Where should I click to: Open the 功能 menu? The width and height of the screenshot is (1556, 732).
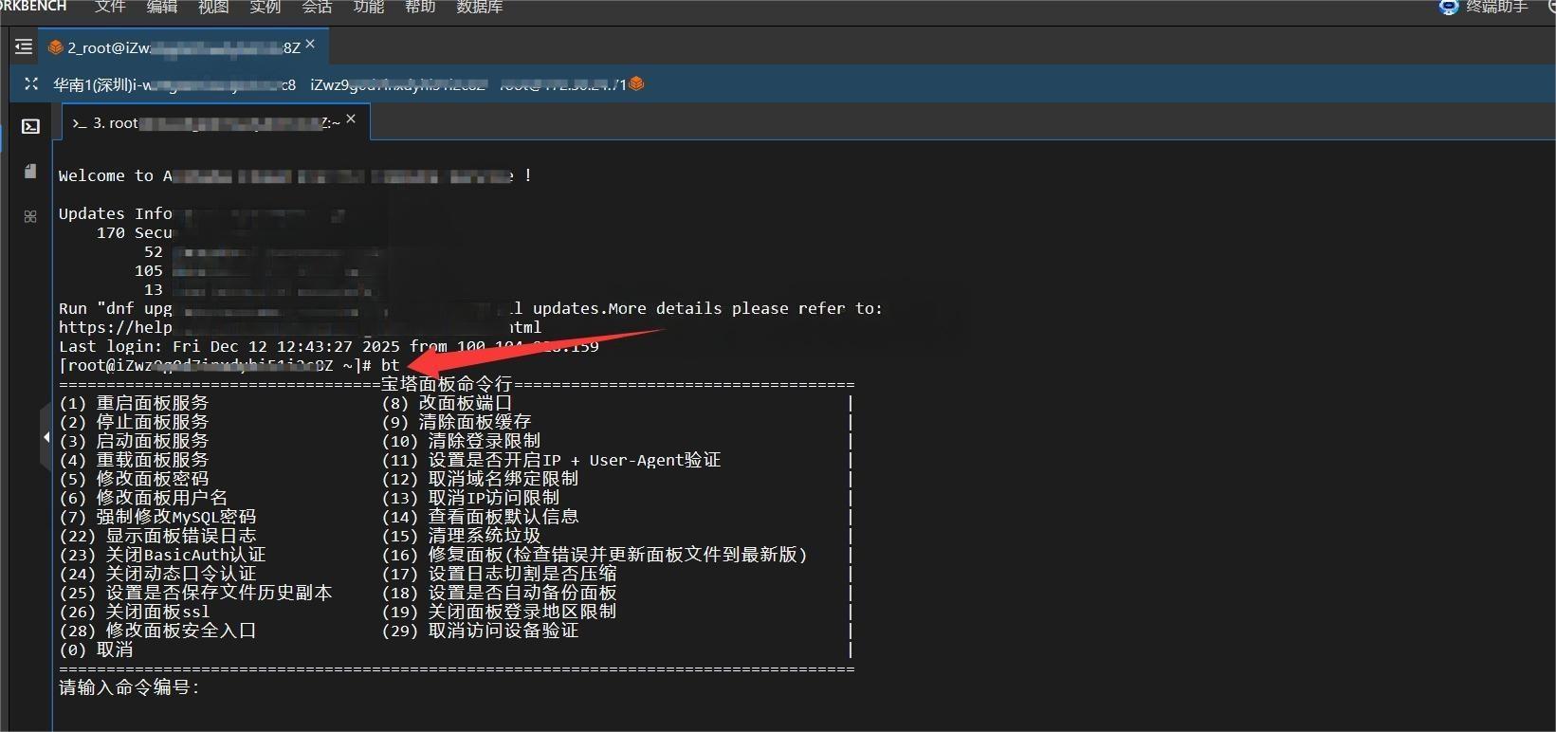[x=368, y=7]
